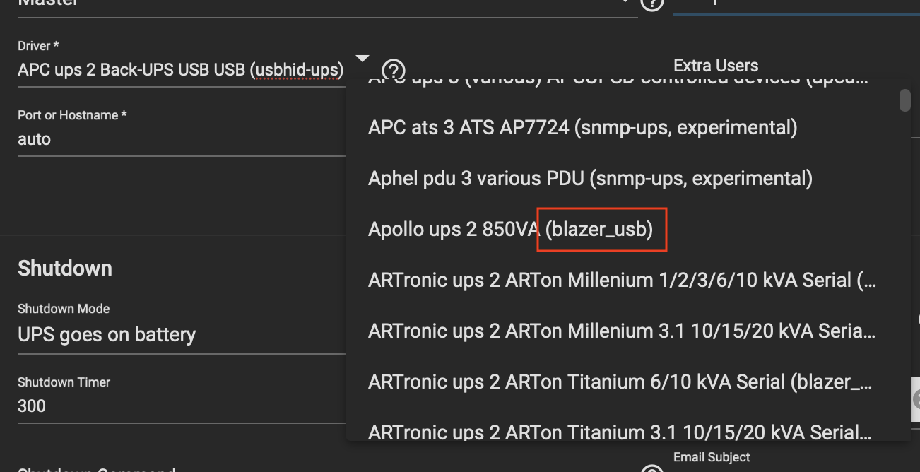Select ARTon Millenium 1/2/3/6/10 kVA Serial option
This screenshot has height=472, width=920.
pos(622,281)
